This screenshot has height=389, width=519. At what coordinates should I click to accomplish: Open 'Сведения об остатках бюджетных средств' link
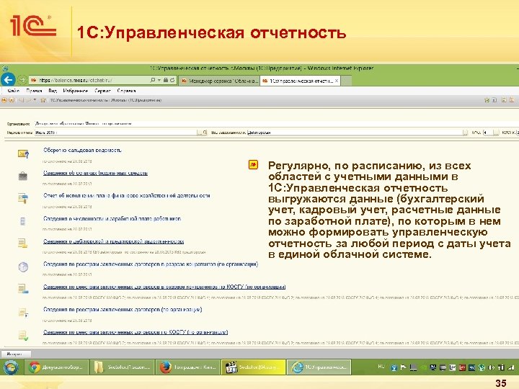[95, 173]
